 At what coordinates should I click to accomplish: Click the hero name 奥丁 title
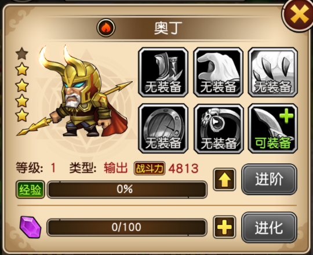click(x=168, y=28)
